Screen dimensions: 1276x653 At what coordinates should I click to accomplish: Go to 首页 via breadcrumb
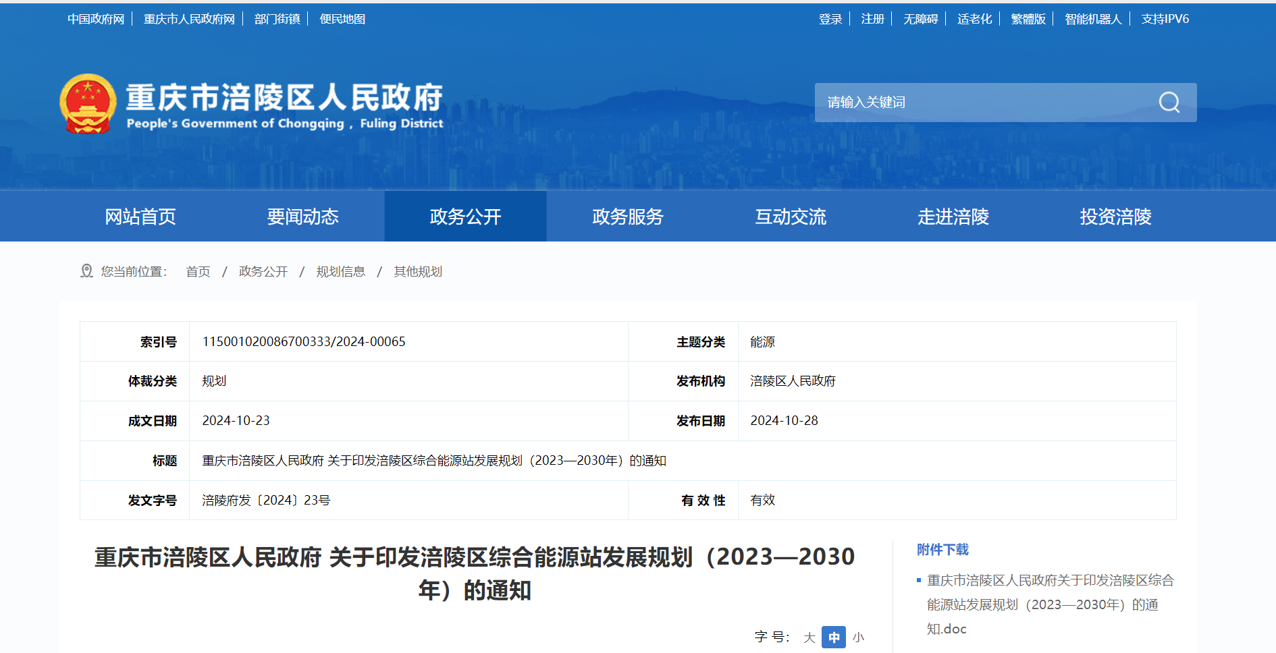tap(197, 271)
